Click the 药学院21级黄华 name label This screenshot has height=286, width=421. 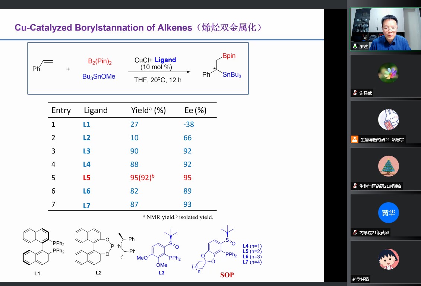coord(374,233)
